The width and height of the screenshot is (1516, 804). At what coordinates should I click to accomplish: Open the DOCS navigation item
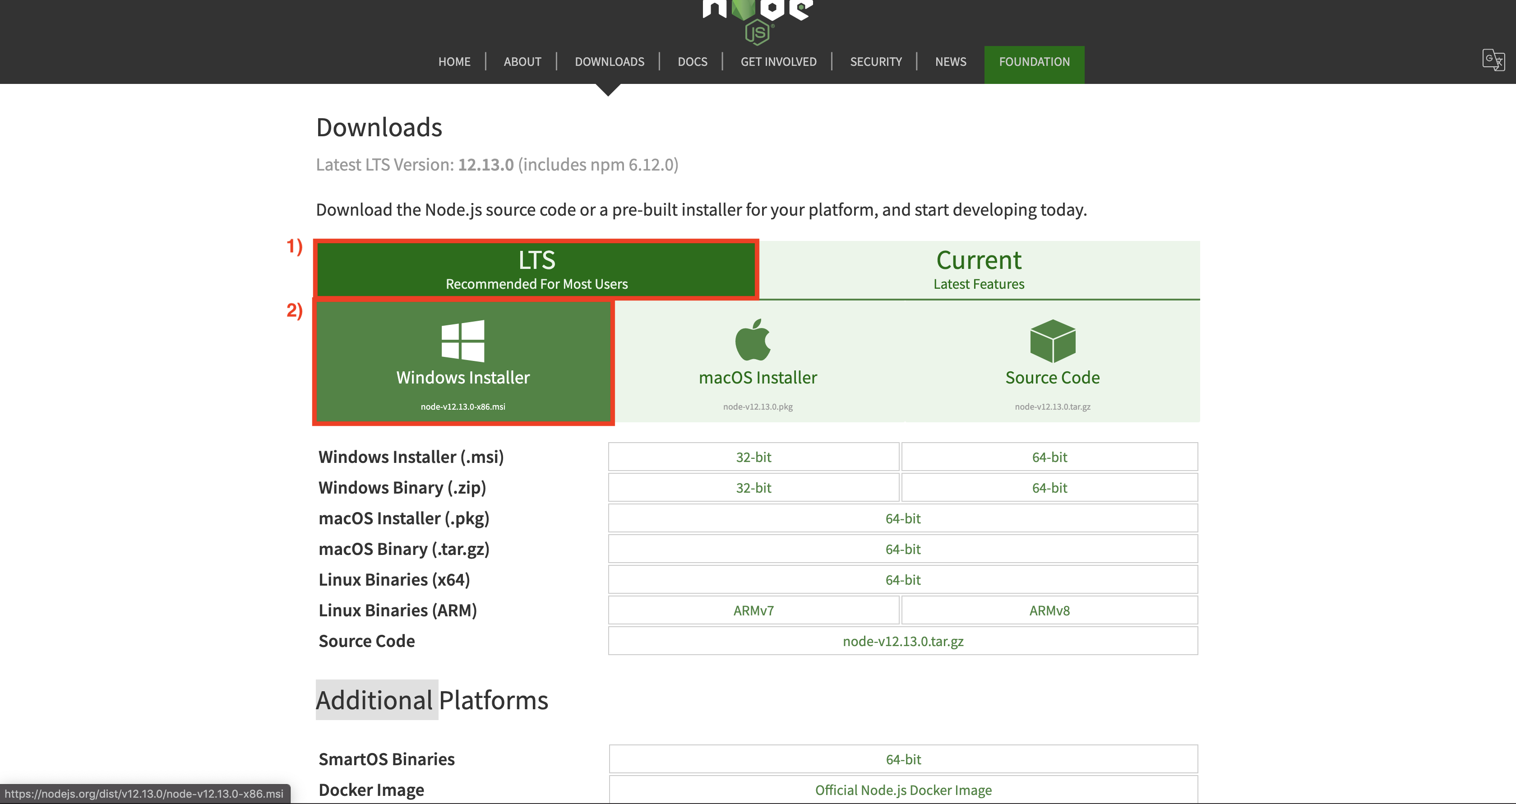point(692,62)
